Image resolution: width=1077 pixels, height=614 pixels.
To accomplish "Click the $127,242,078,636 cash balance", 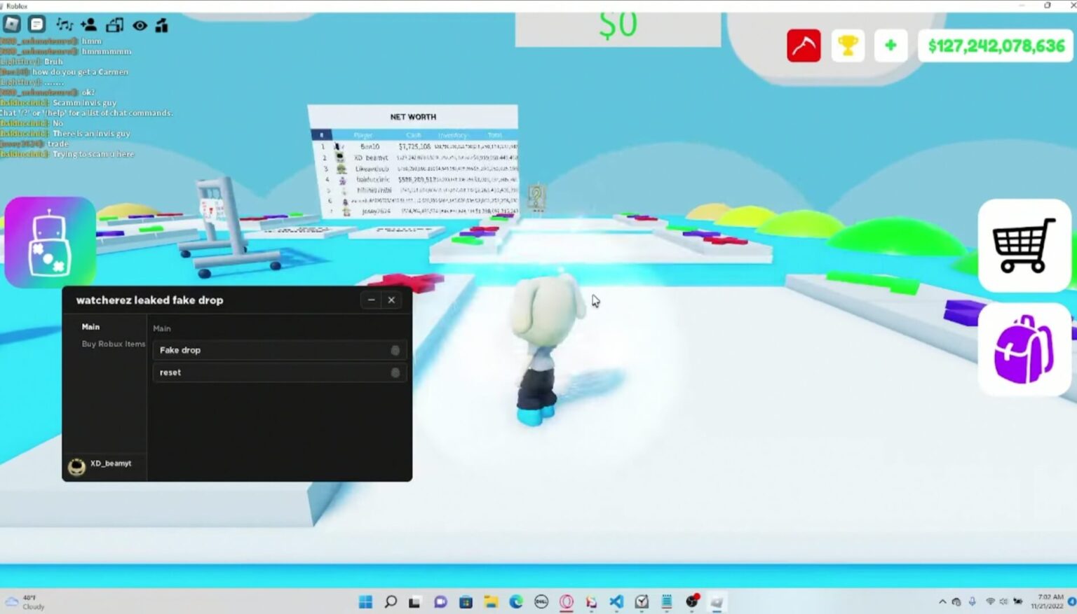I will (996, 46).
